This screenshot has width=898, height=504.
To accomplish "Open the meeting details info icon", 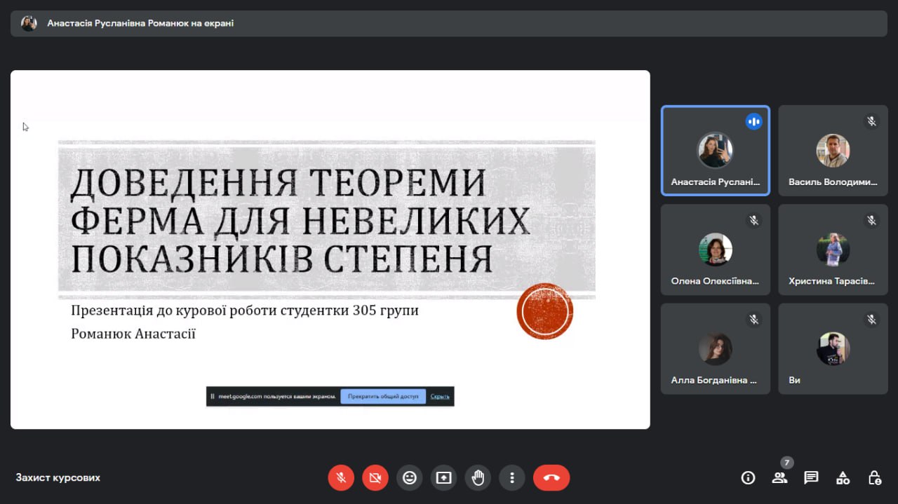I will (749, 477).
